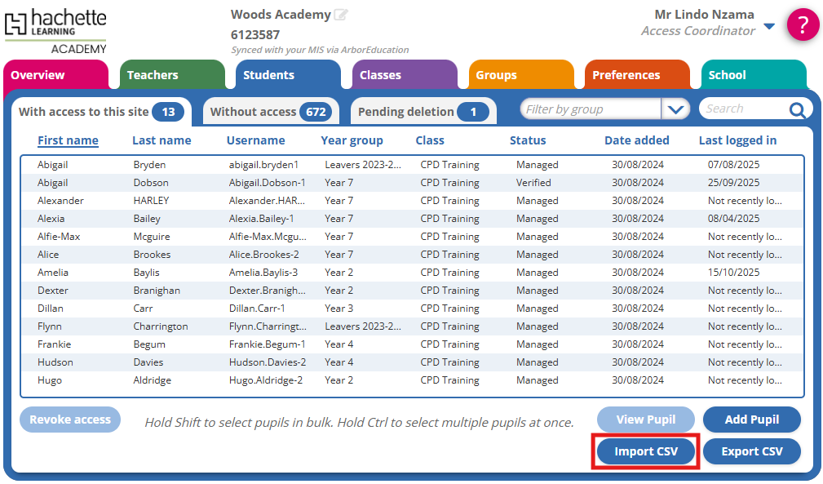
Task: Open the Classes tab
Action: (405, 75)
